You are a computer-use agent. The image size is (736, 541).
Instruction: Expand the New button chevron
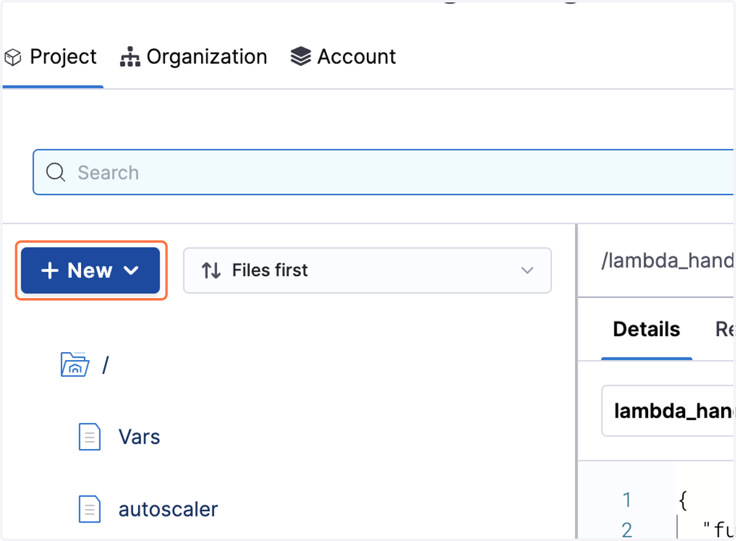point(131,270)
